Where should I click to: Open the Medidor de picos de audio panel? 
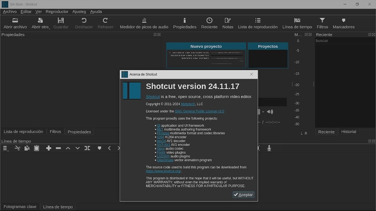point(144,23)
